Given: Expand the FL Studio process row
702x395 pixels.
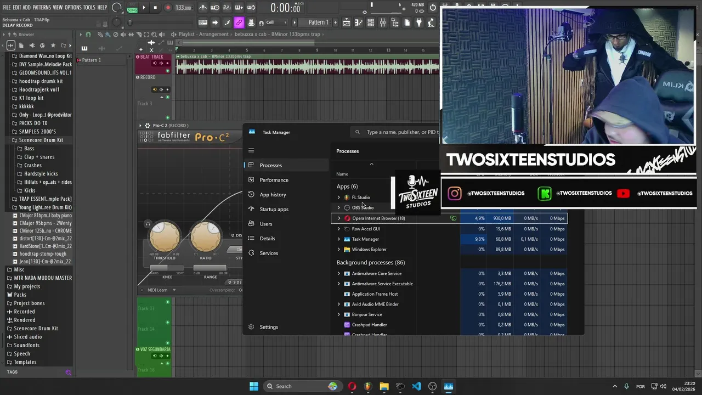Looking at the screenshot, I should click(x=338, y=198).
